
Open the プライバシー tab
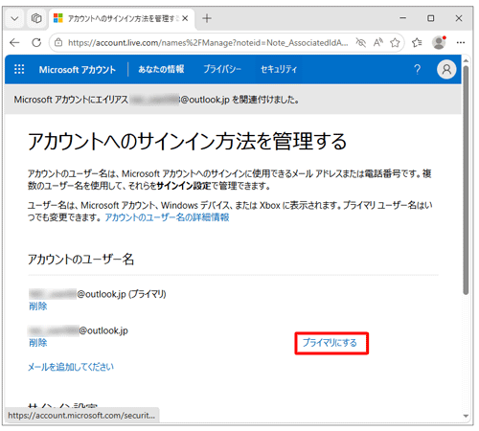(x=222, y=69)
